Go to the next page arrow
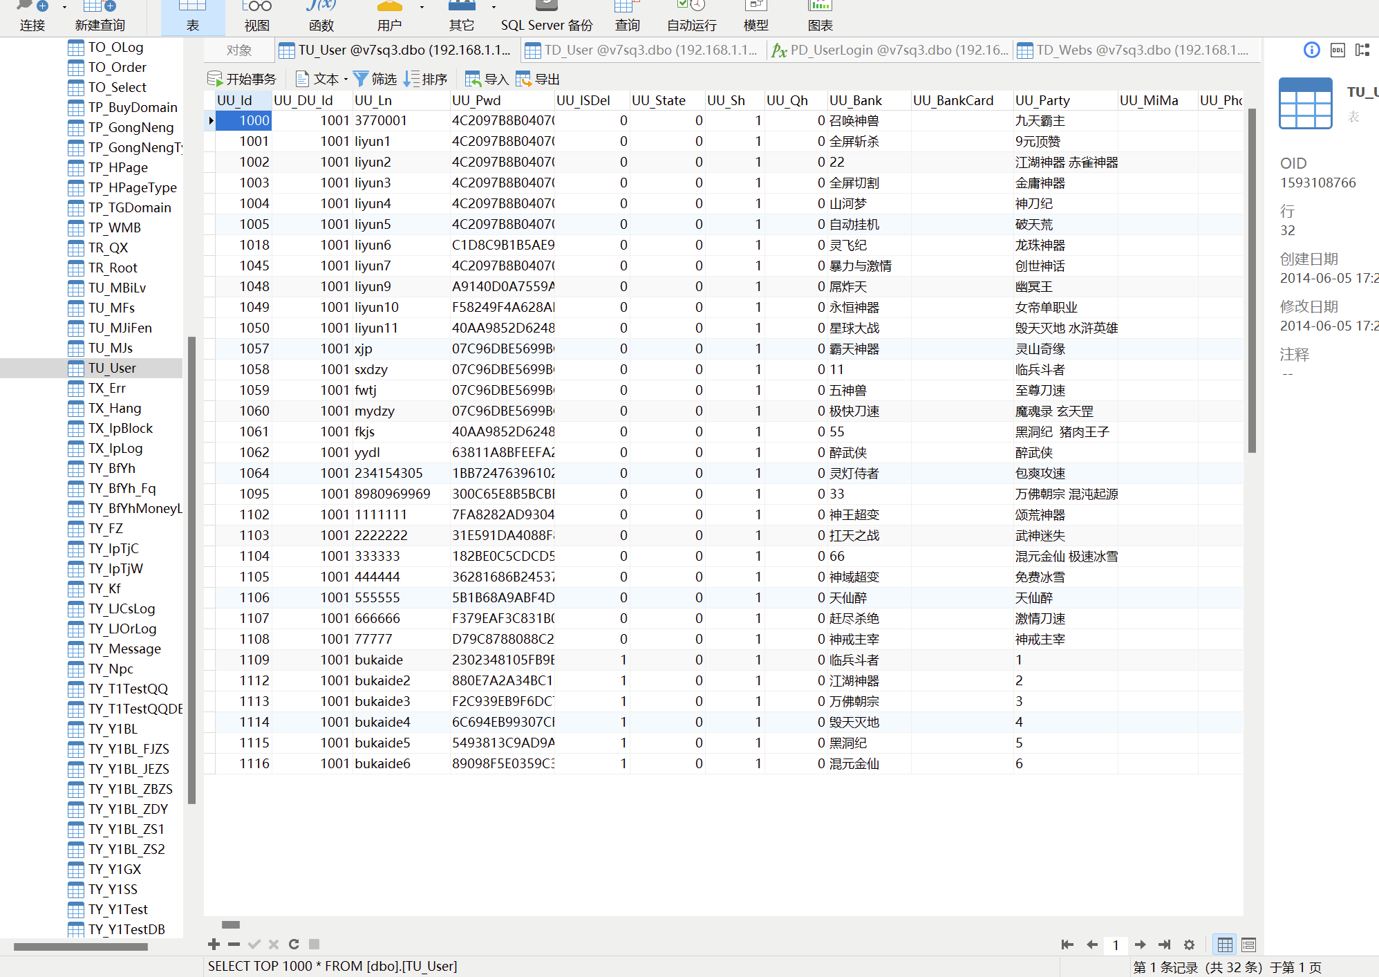This screenshot has width=1379, height=977. click(x=1141, y=945)
